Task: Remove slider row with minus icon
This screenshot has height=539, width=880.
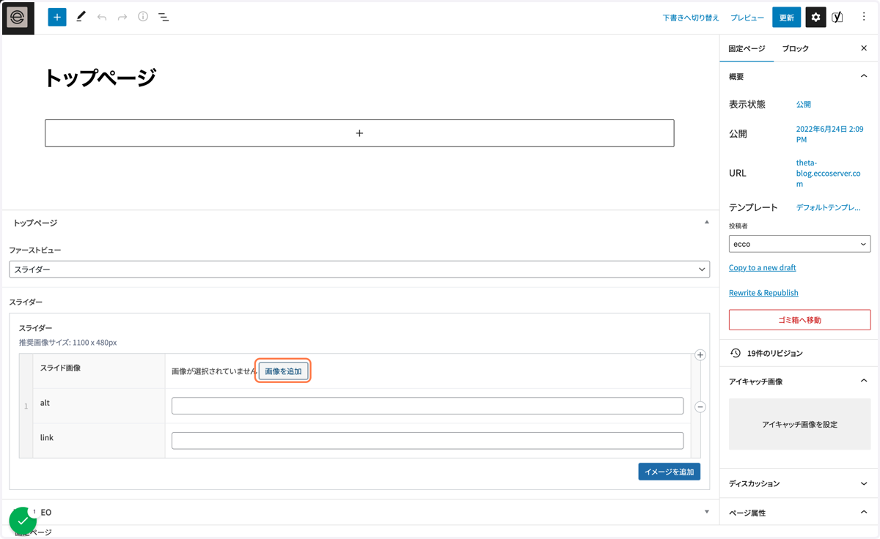Action: click(x=700, y=406)
